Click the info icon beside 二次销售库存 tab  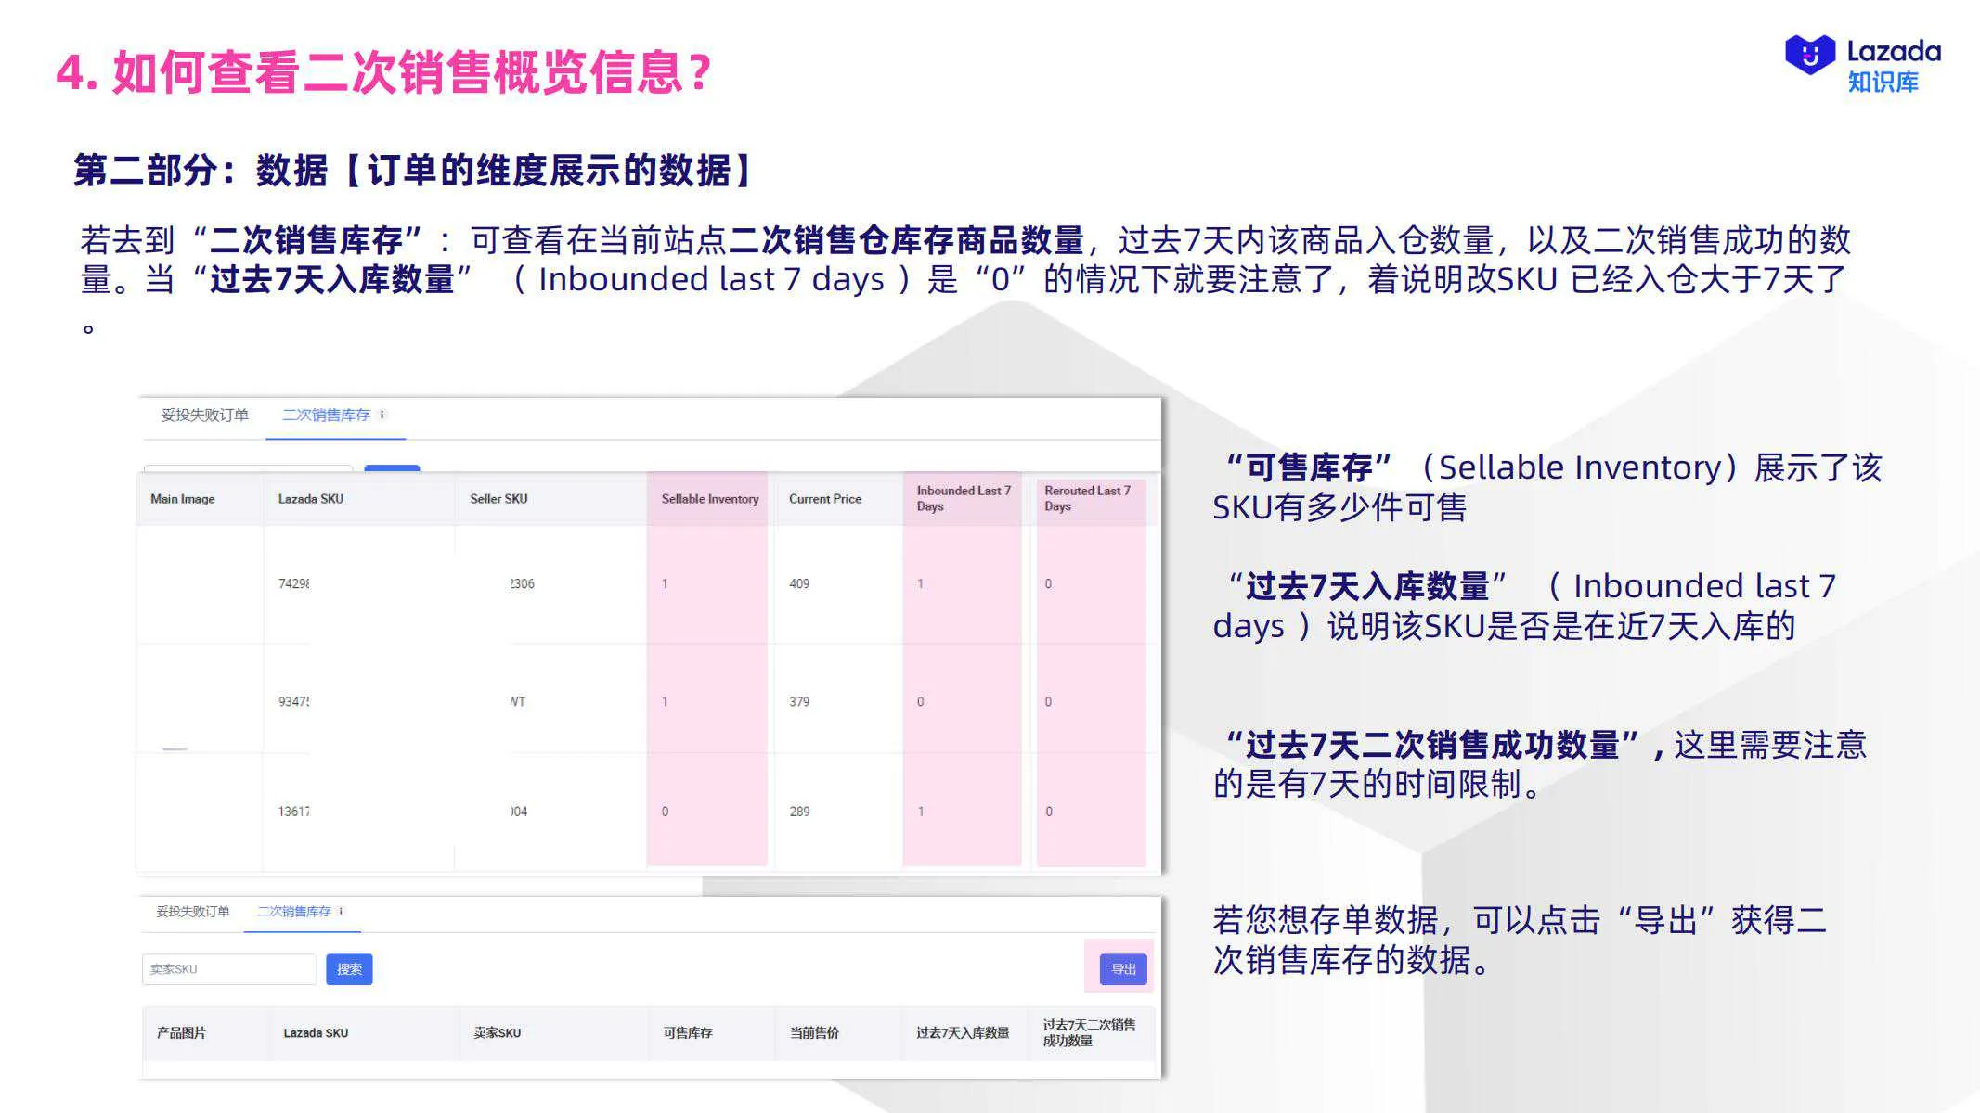[381, 416]
